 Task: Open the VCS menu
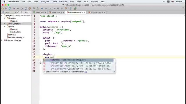[86, 1]
